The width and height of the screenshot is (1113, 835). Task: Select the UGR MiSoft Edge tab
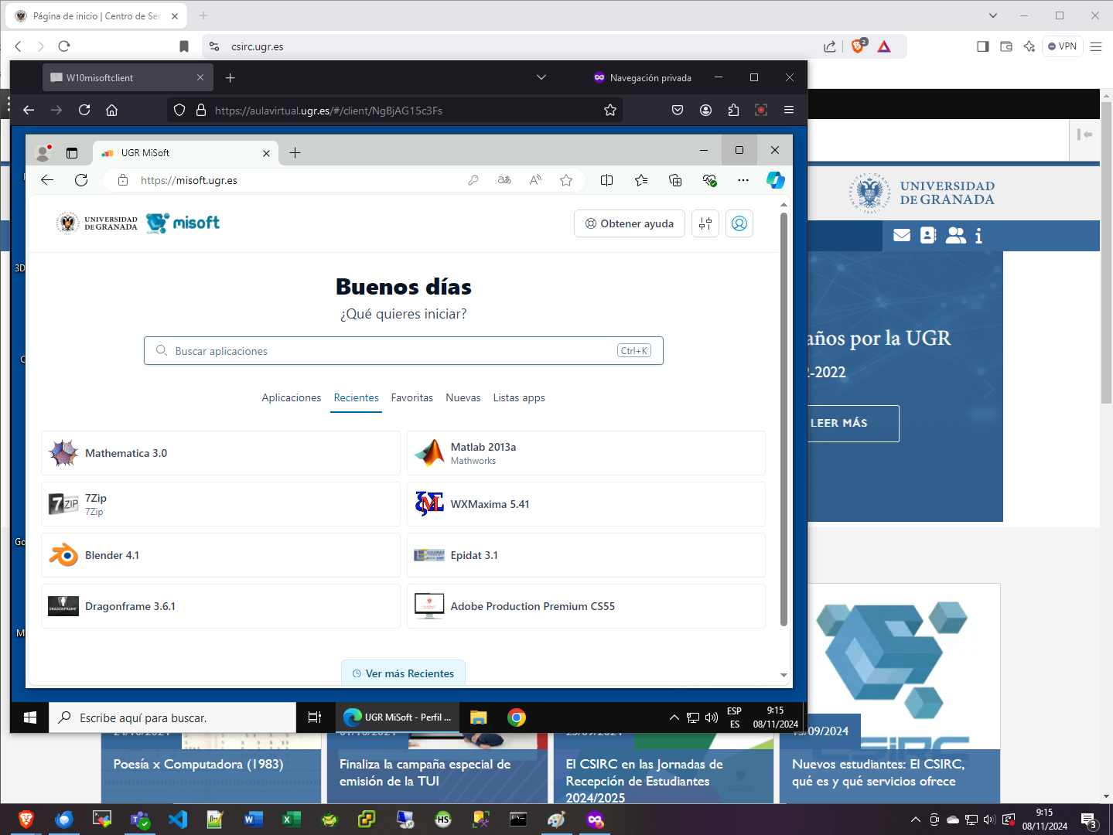click(x=186, y=153)
